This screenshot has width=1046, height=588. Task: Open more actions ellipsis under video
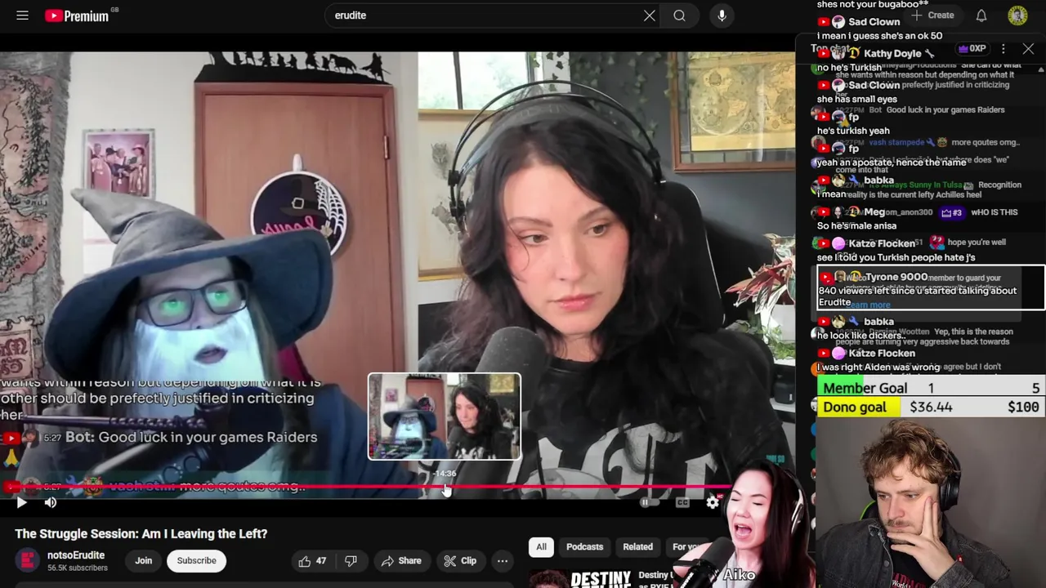[503, 560]
